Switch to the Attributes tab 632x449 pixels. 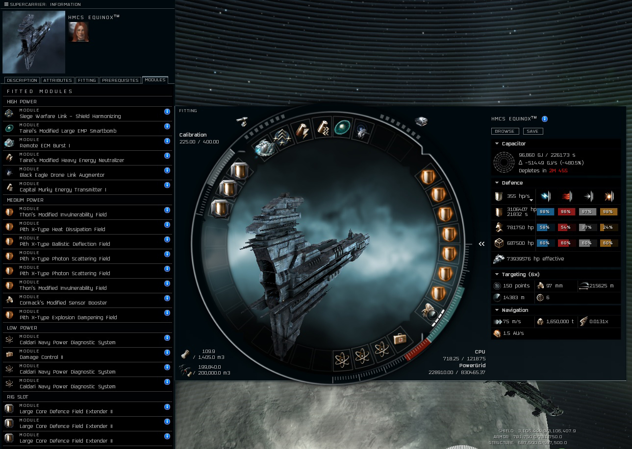(x=57, y=80)
